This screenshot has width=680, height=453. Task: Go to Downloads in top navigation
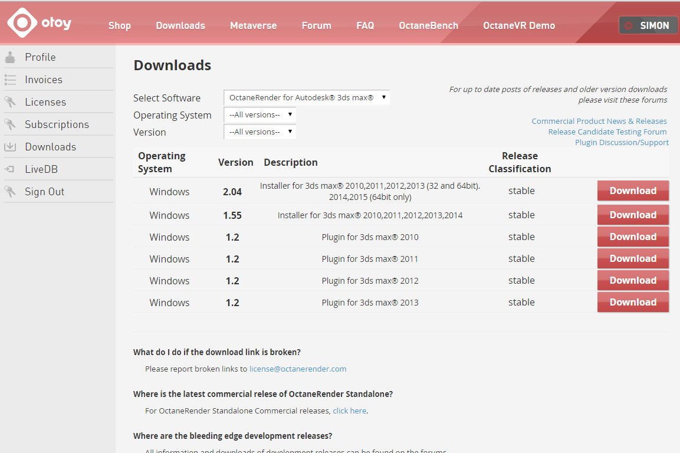(180, 25)
